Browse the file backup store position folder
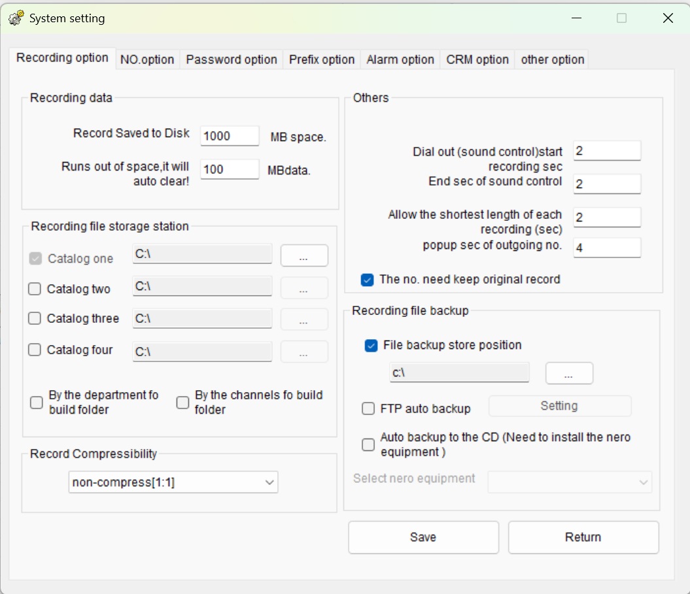This screenshot has height=594, width=690. 568,372
